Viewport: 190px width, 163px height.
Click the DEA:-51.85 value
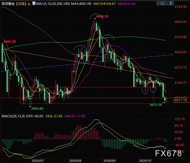point(54,116)
